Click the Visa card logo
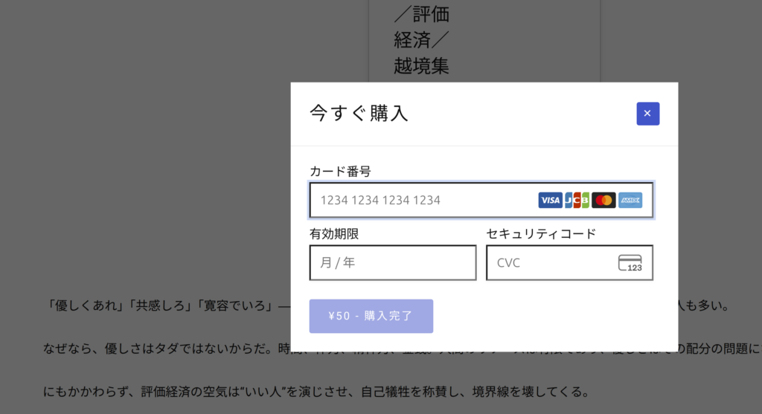Viewport: 762px width, 414px height. pos(550,200)
